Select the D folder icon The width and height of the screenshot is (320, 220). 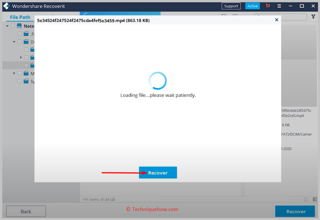click(26, 41)
